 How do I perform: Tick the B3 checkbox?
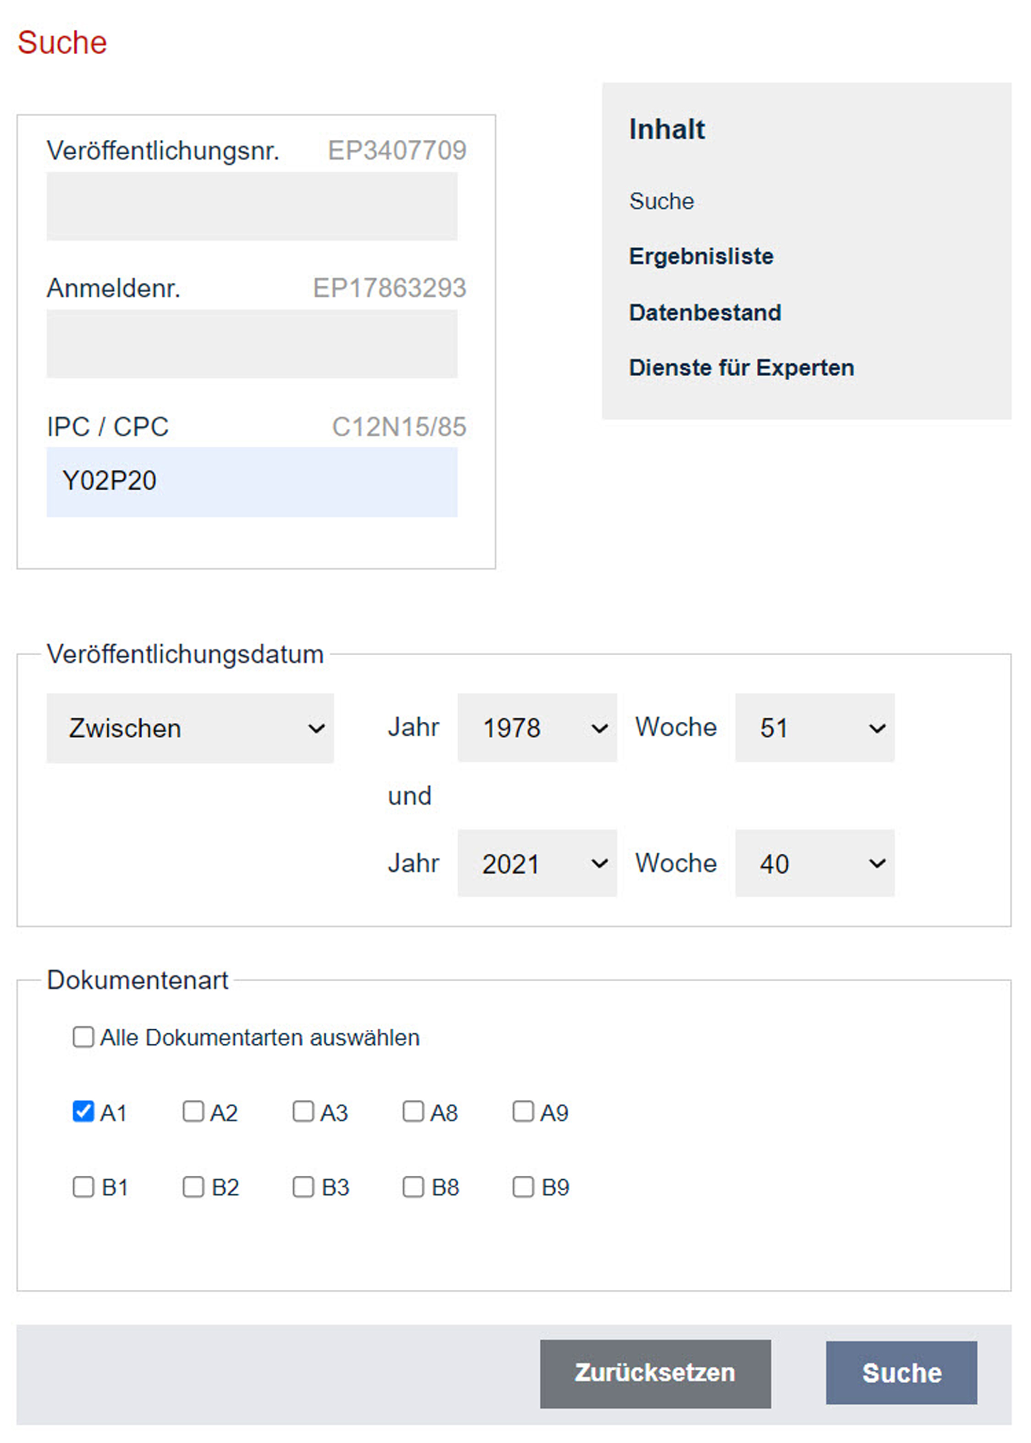pos(304,1186)
